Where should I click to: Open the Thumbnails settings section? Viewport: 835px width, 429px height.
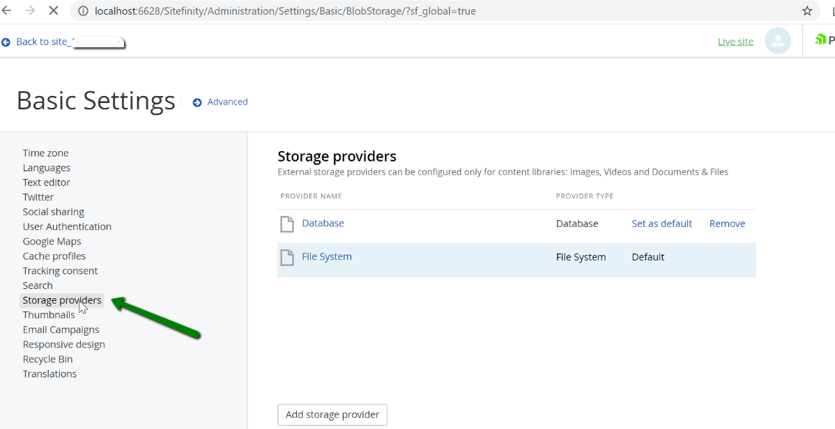49,314
